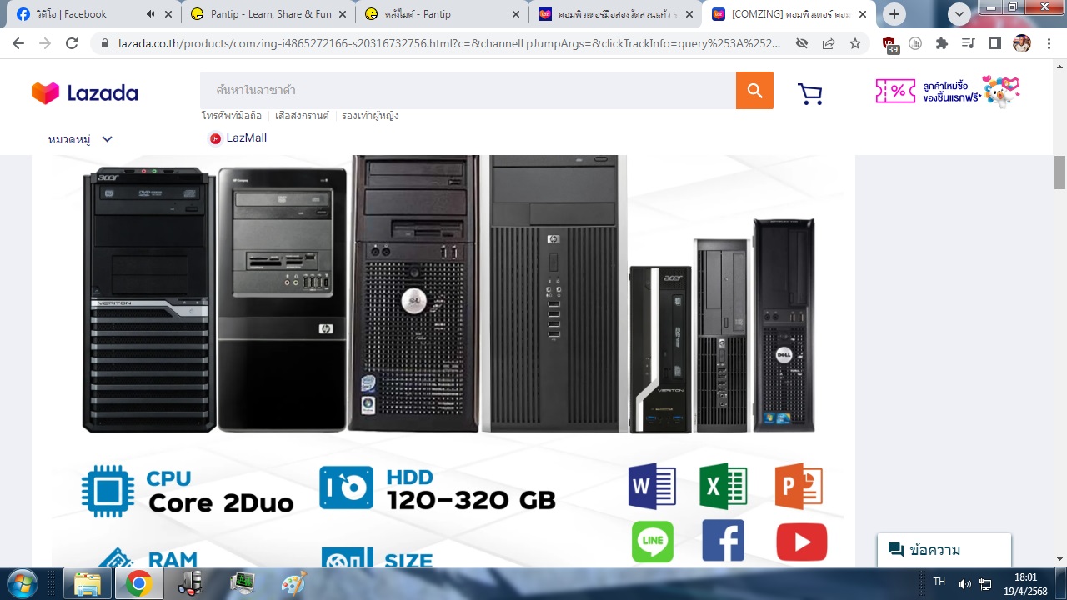
Task: Close the Facebook tab
Action: [x=168, y=14]
